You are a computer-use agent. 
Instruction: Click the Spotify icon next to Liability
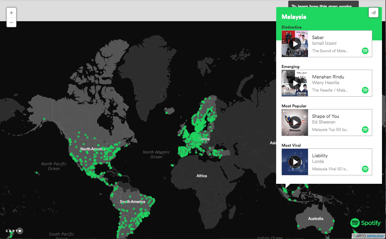[x=365, y=169]
